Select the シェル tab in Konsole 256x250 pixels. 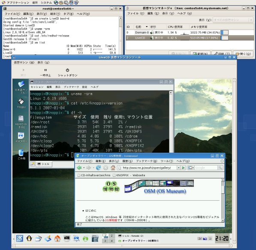(x=44, y=164)
